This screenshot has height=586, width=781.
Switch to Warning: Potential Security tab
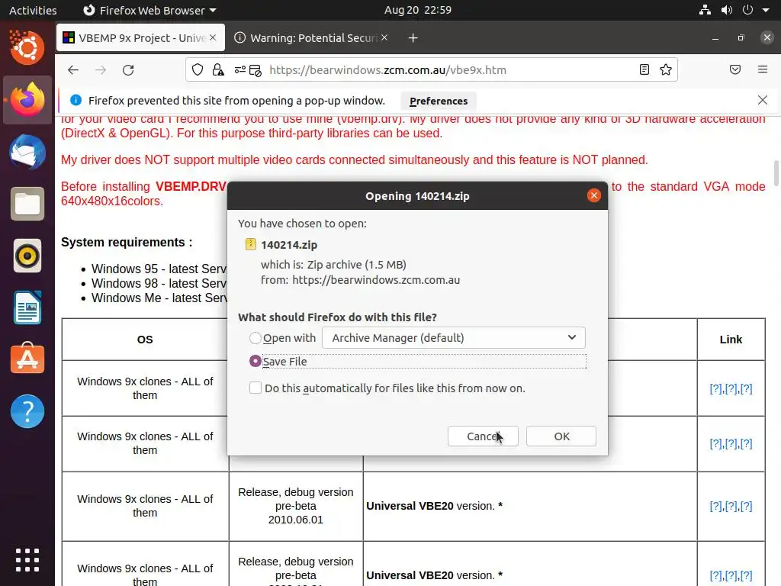[x=311, y=38]
